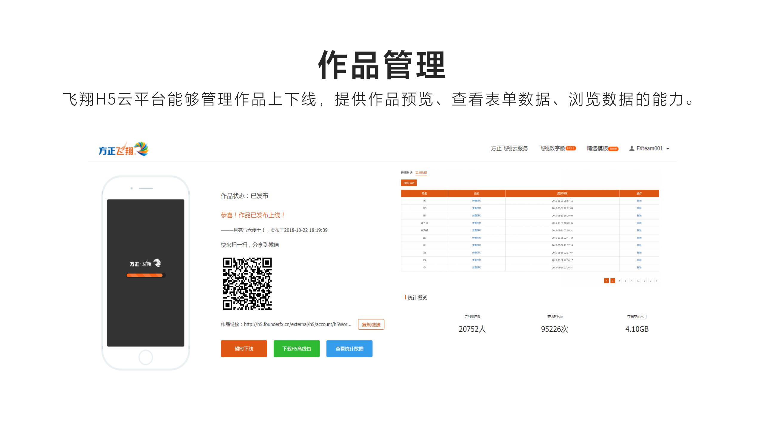
Task: Click 删除 link in the 123 row
Action: [x=639, y=208]
